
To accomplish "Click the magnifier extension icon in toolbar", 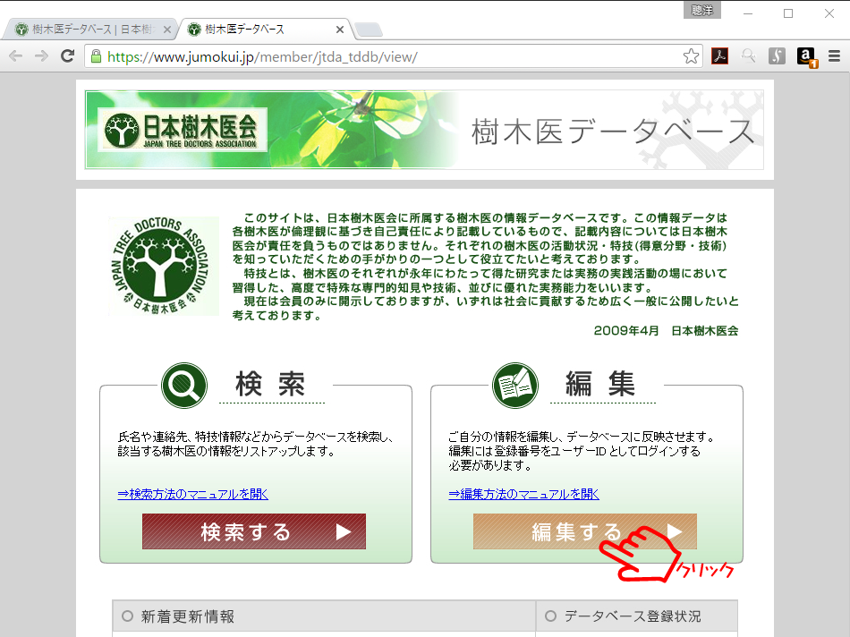I will [749, 55].
